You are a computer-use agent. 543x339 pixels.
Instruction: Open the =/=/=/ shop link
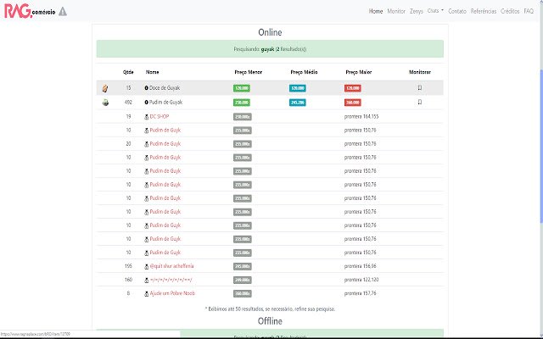pyautogui.click(x=171, y=280)
